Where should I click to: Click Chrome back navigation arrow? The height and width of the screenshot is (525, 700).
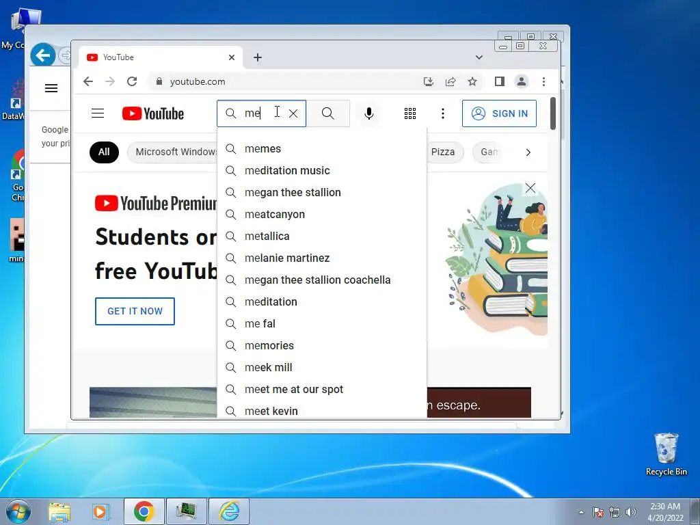tap(88, 81)
